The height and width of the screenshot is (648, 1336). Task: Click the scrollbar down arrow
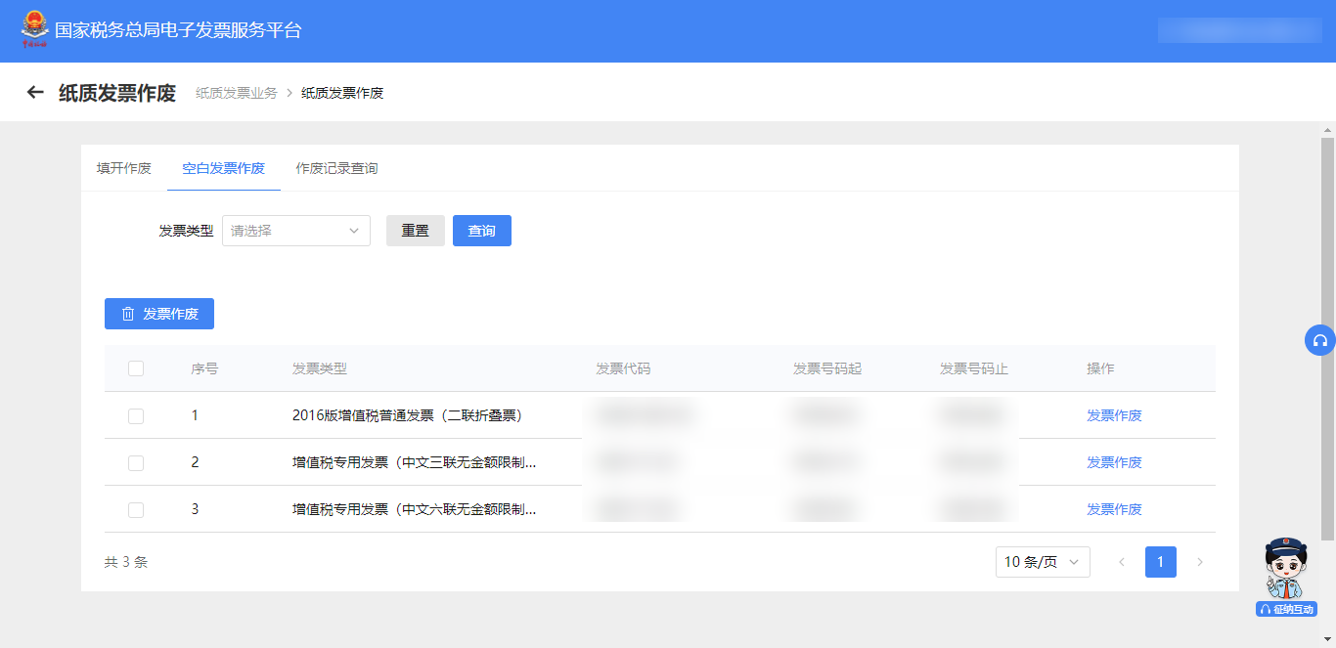1327,639
